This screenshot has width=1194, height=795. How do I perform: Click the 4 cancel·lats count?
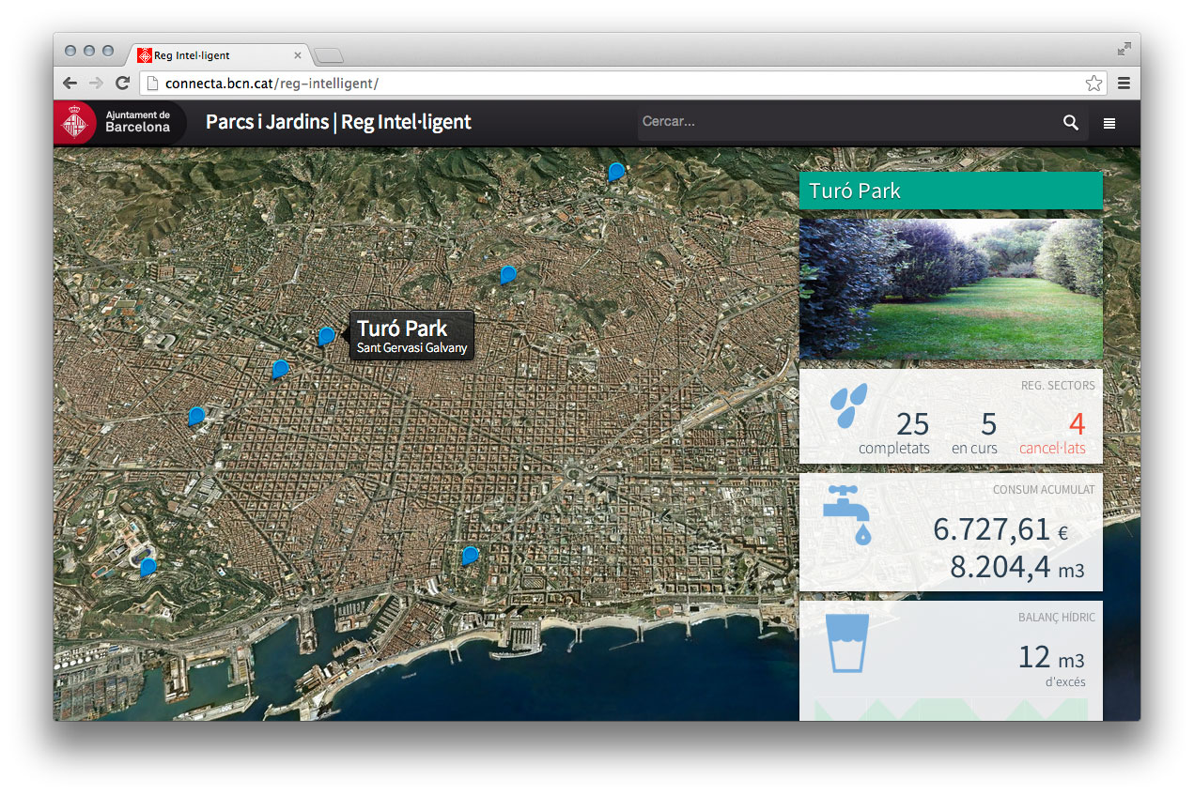click(1053, 432)
